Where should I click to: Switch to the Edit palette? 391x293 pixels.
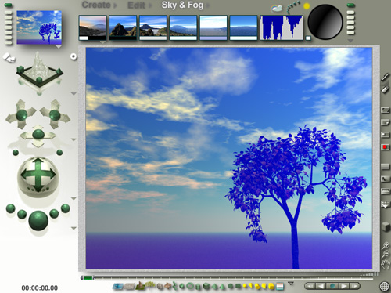click(x=136, y=5)
